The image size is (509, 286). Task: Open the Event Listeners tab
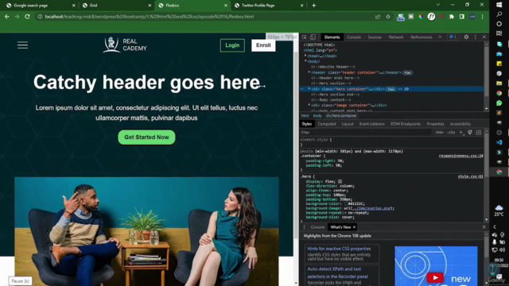pyautogui.click(x=371, y=124)
